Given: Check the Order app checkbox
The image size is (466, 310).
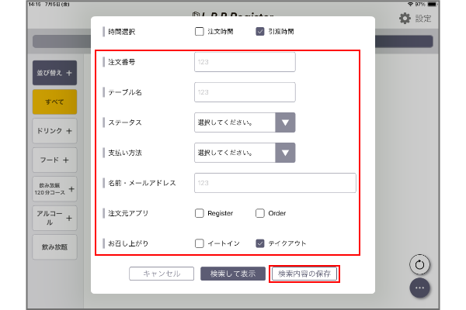Looking at the screenshot, I should [x=260, y=213].
